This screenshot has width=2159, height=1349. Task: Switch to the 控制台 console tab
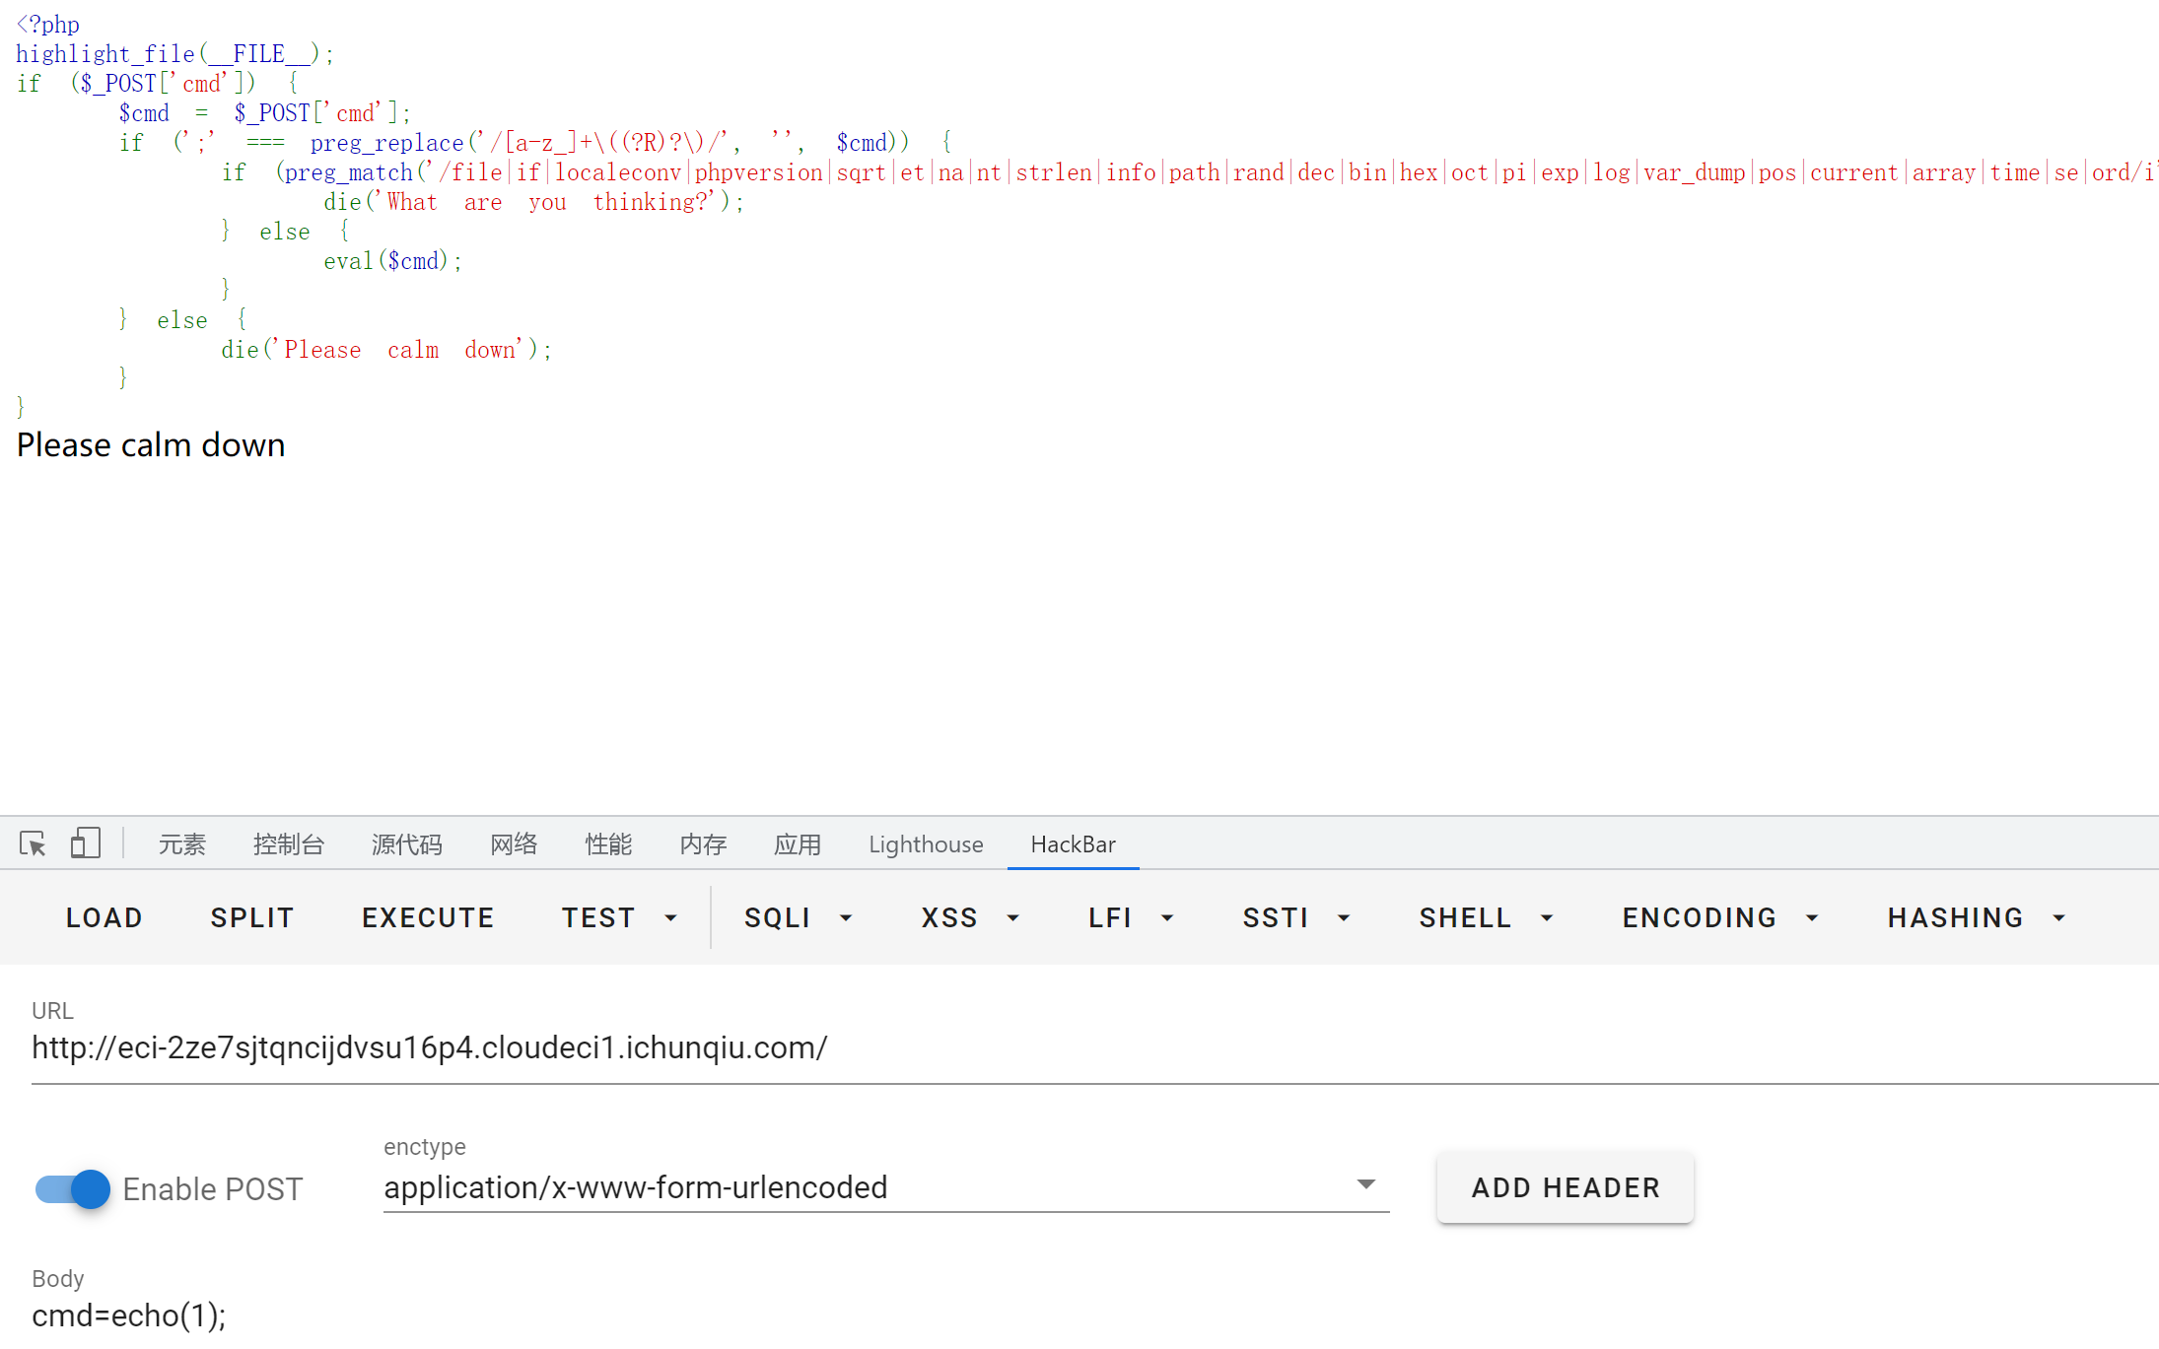(288, 844)
